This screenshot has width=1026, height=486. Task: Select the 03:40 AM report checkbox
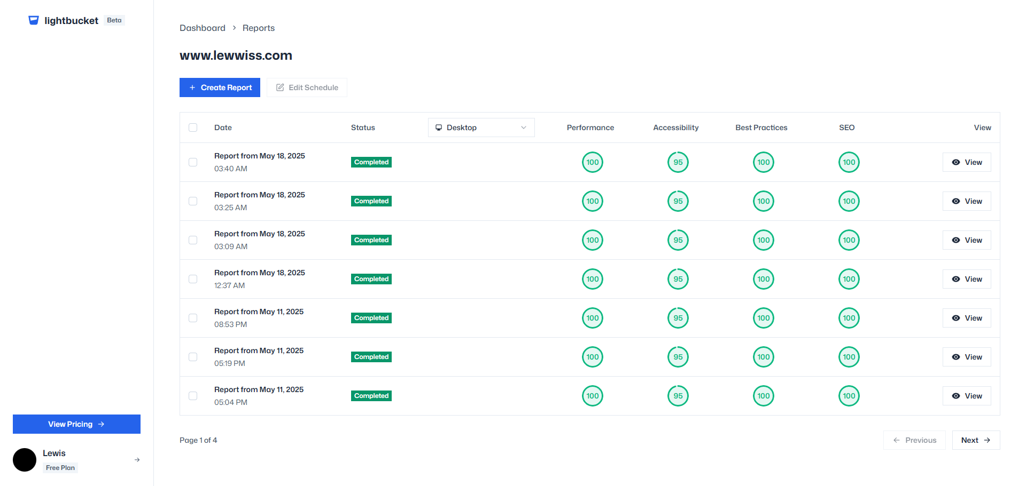tap(193, 162)
